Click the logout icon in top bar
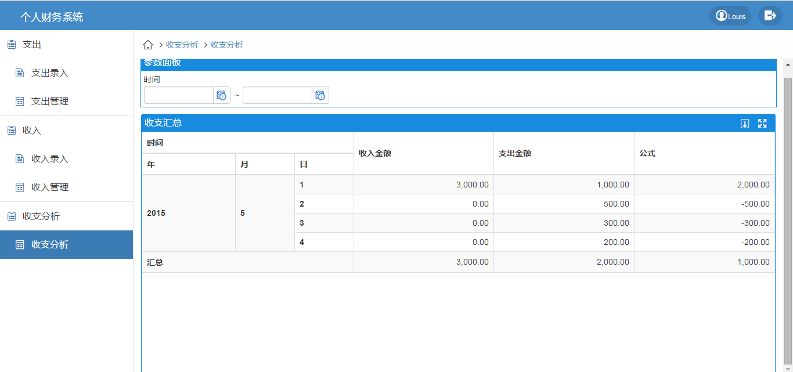The image size is (793, 372). tap(770, 16)
